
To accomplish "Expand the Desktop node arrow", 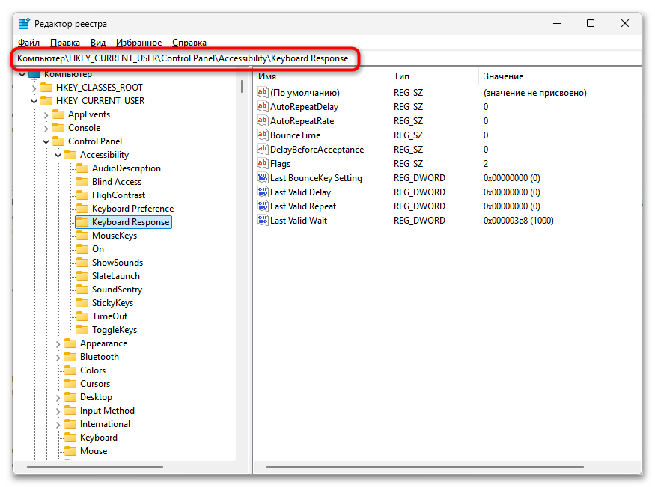I will (58, 398).
